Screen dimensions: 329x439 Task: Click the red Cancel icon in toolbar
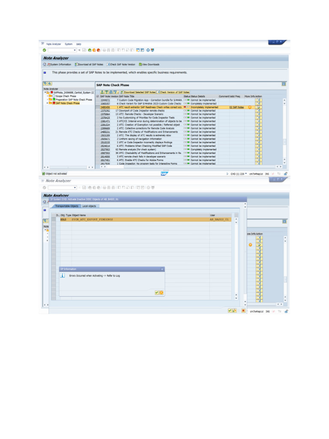[x=99, y=50]
